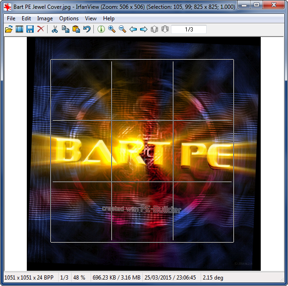Click the Save floppy disk icon
Viewport: 288px width, 286px height.
[30, 29]
